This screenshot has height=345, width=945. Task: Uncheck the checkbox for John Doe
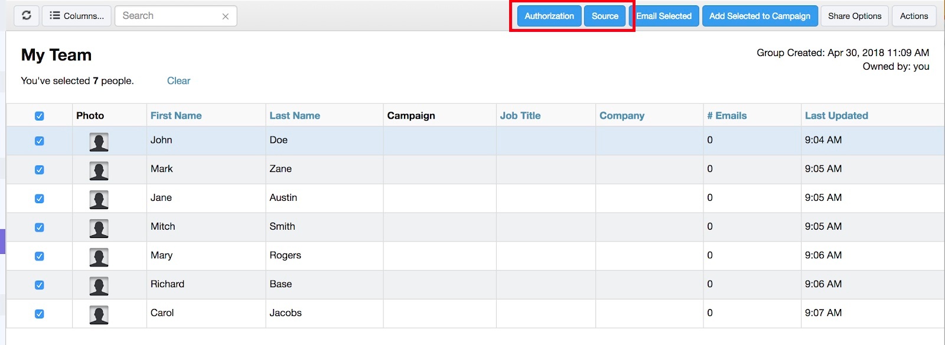pyautogui.click(x=40, y=141)
